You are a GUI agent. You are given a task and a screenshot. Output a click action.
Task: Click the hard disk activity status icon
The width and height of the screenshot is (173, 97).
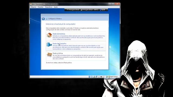(89, 77)
